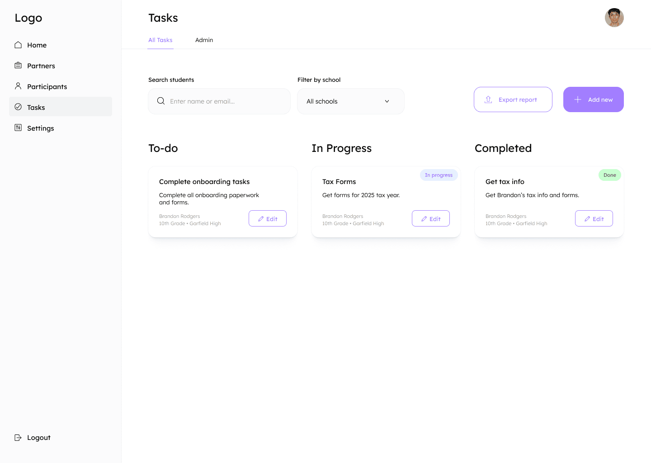
Task: Edit the Tax Forms task
Action: pyautogui.click(x=431, y=218)
